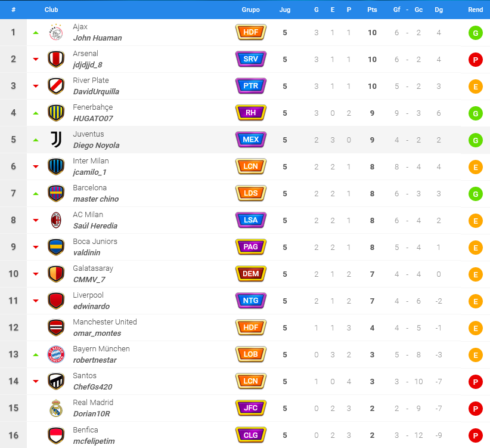The height and width of the screenshot is (448, 490).
Task: Click the Benfica red and white shield
Action: click(56, 435)
